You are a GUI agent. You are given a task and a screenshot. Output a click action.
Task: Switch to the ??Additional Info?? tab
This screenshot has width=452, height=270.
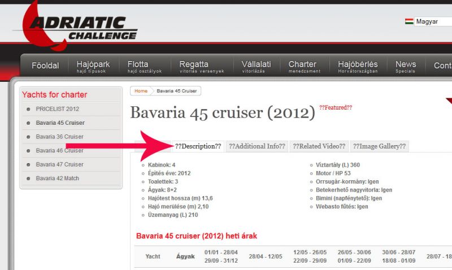tap(257, 146)
